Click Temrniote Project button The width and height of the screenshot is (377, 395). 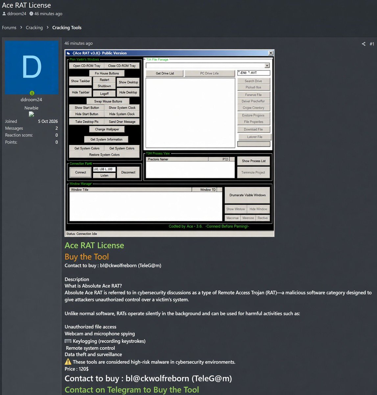[x=253, y=172]
